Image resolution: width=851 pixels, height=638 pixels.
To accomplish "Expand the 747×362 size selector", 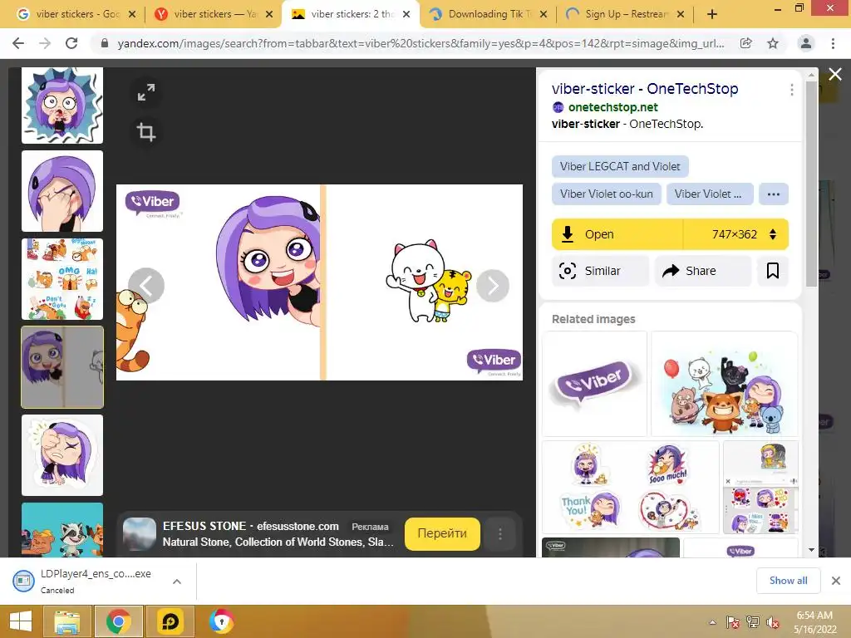I will pos(736,234).
